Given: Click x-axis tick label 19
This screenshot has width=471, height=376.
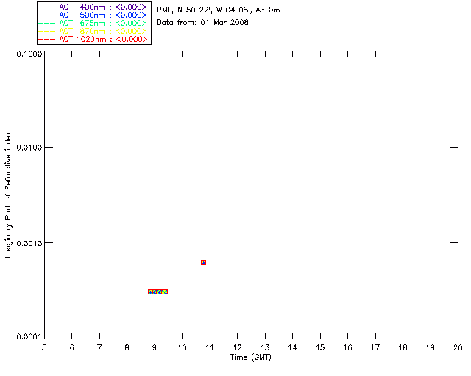Looking at the screenshot, I should 431,348.
